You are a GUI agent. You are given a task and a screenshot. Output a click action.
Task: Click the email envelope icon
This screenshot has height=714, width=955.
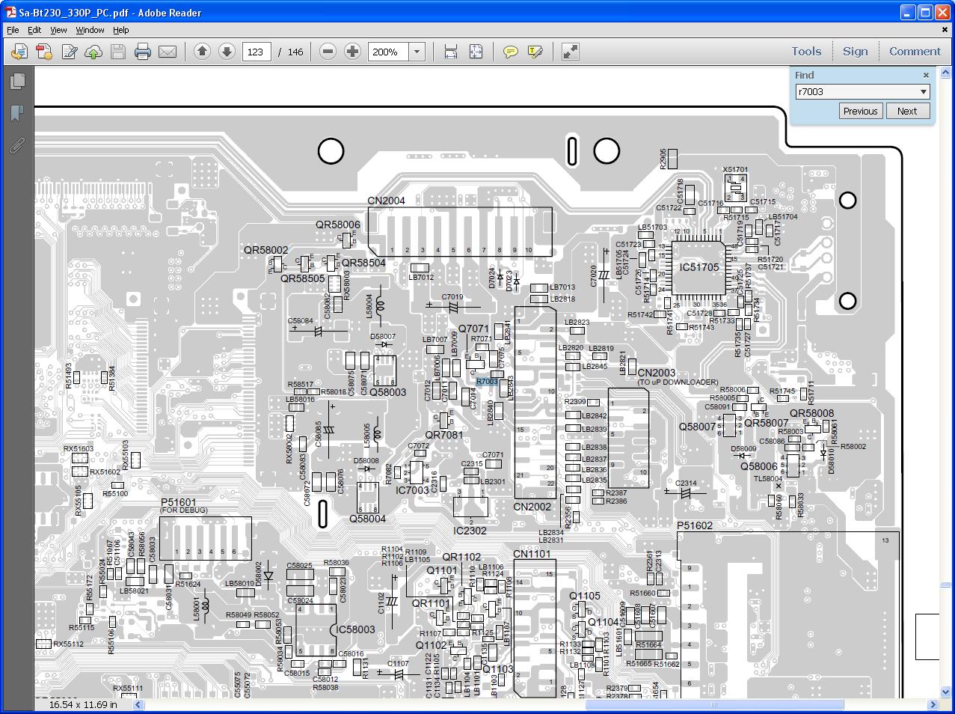tap(168, 52)
